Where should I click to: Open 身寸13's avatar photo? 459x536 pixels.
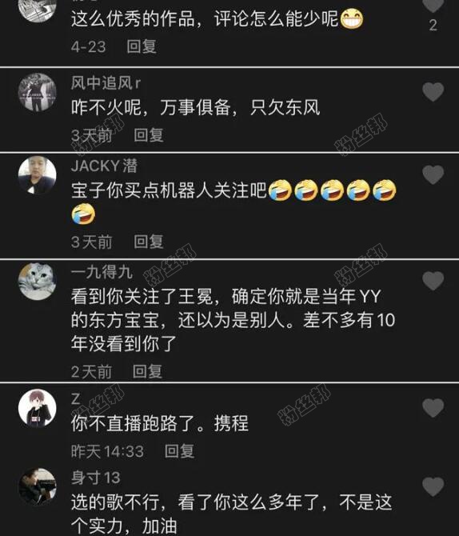[37, 486]
